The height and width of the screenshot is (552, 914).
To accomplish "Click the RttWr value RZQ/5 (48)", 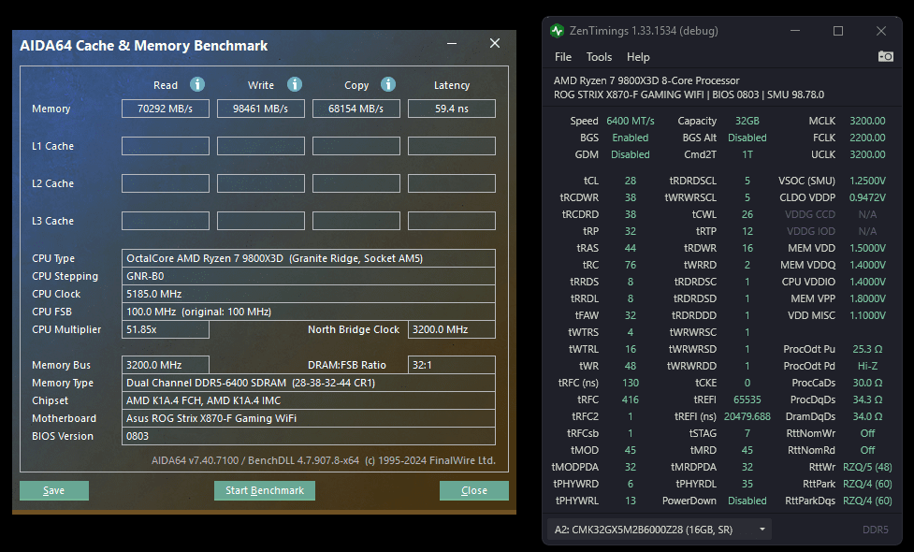I will 867,467.
